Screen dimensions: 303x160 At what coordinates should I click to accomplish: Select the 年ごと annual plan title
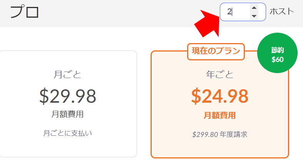point(220,74)
